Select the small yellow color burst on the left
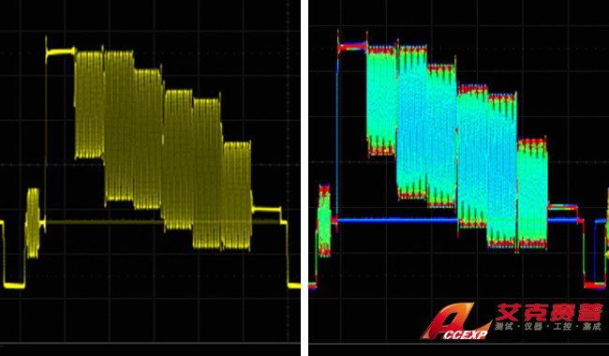Viewport: 609px width, 356px height. point(33,223)
